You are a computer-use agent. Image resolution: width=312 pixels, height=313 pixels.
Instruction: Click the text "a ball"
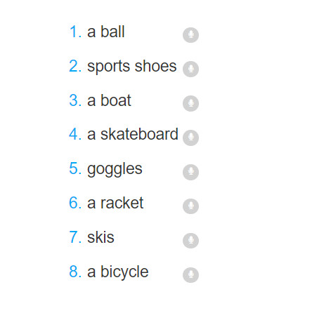(106, 32)
